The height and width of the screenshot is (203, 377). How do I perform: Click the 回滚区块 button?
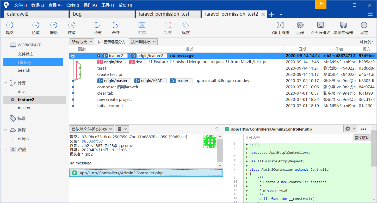pos(362,138)
